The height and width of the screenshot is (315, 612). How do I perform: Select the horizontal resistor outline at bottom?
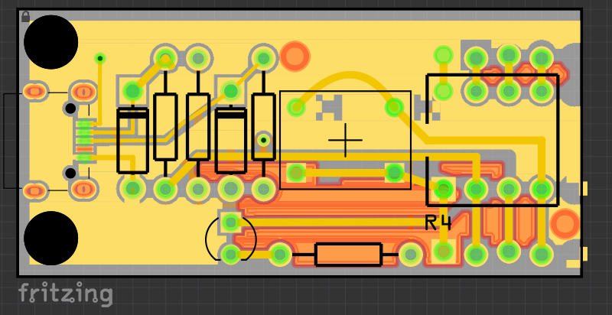click(x=349, y=255)
